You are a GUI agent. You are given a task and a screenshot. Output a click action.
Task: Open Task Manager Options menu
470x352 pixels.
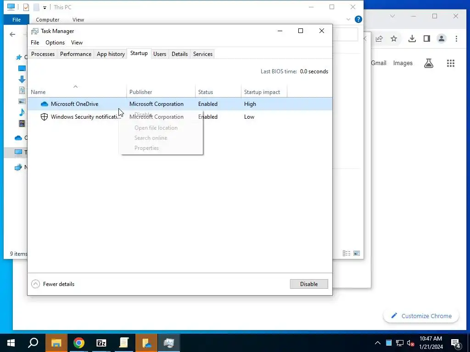pyautogui.click(x=55, y=43)
